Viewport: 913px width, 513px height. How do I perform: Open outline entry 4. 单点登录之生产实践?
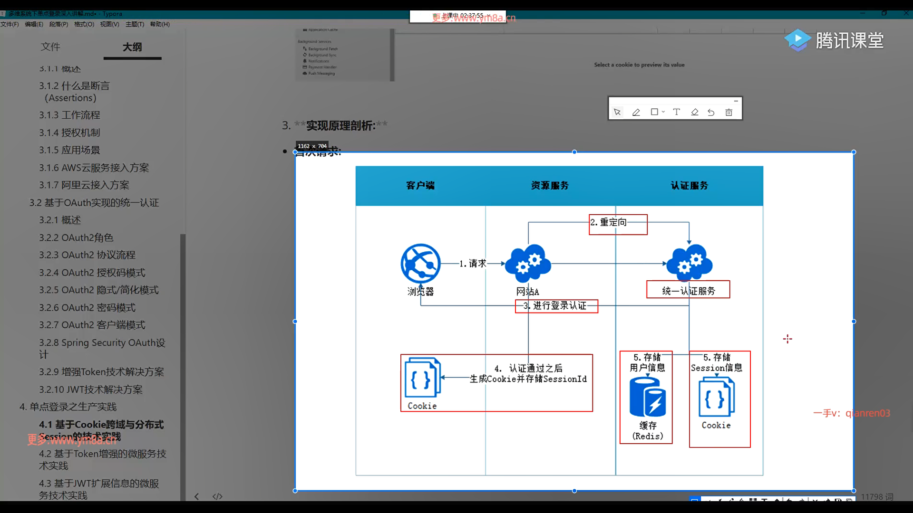tap(68, 407)
